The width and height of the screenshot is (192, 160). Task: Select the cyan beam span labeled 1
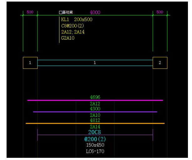95,63
